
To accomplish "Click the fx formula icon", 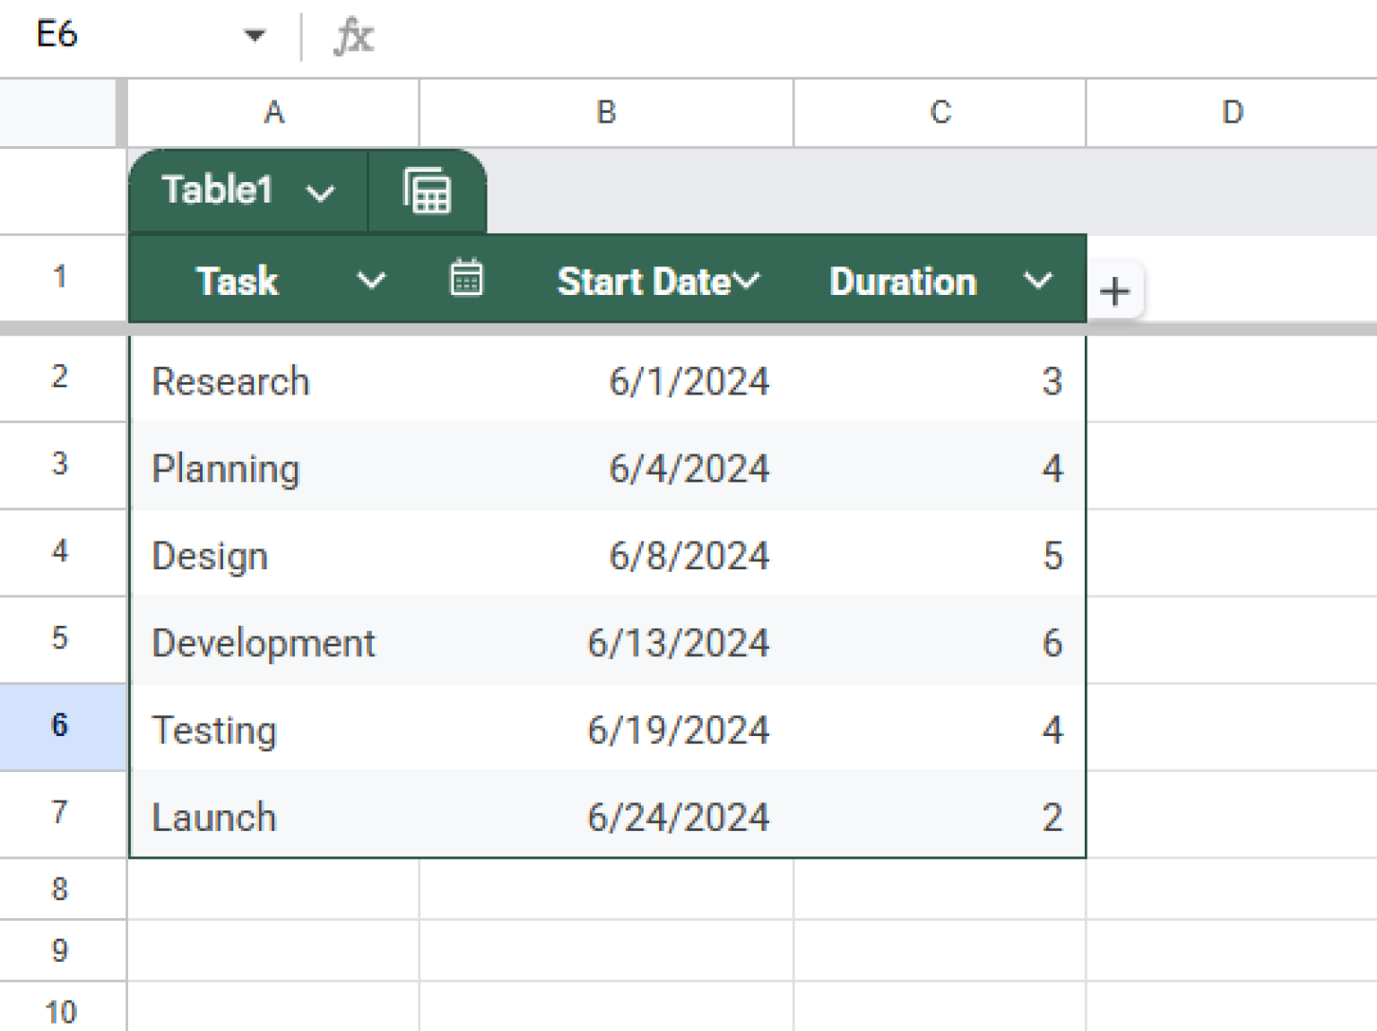I will pos(353,37).
